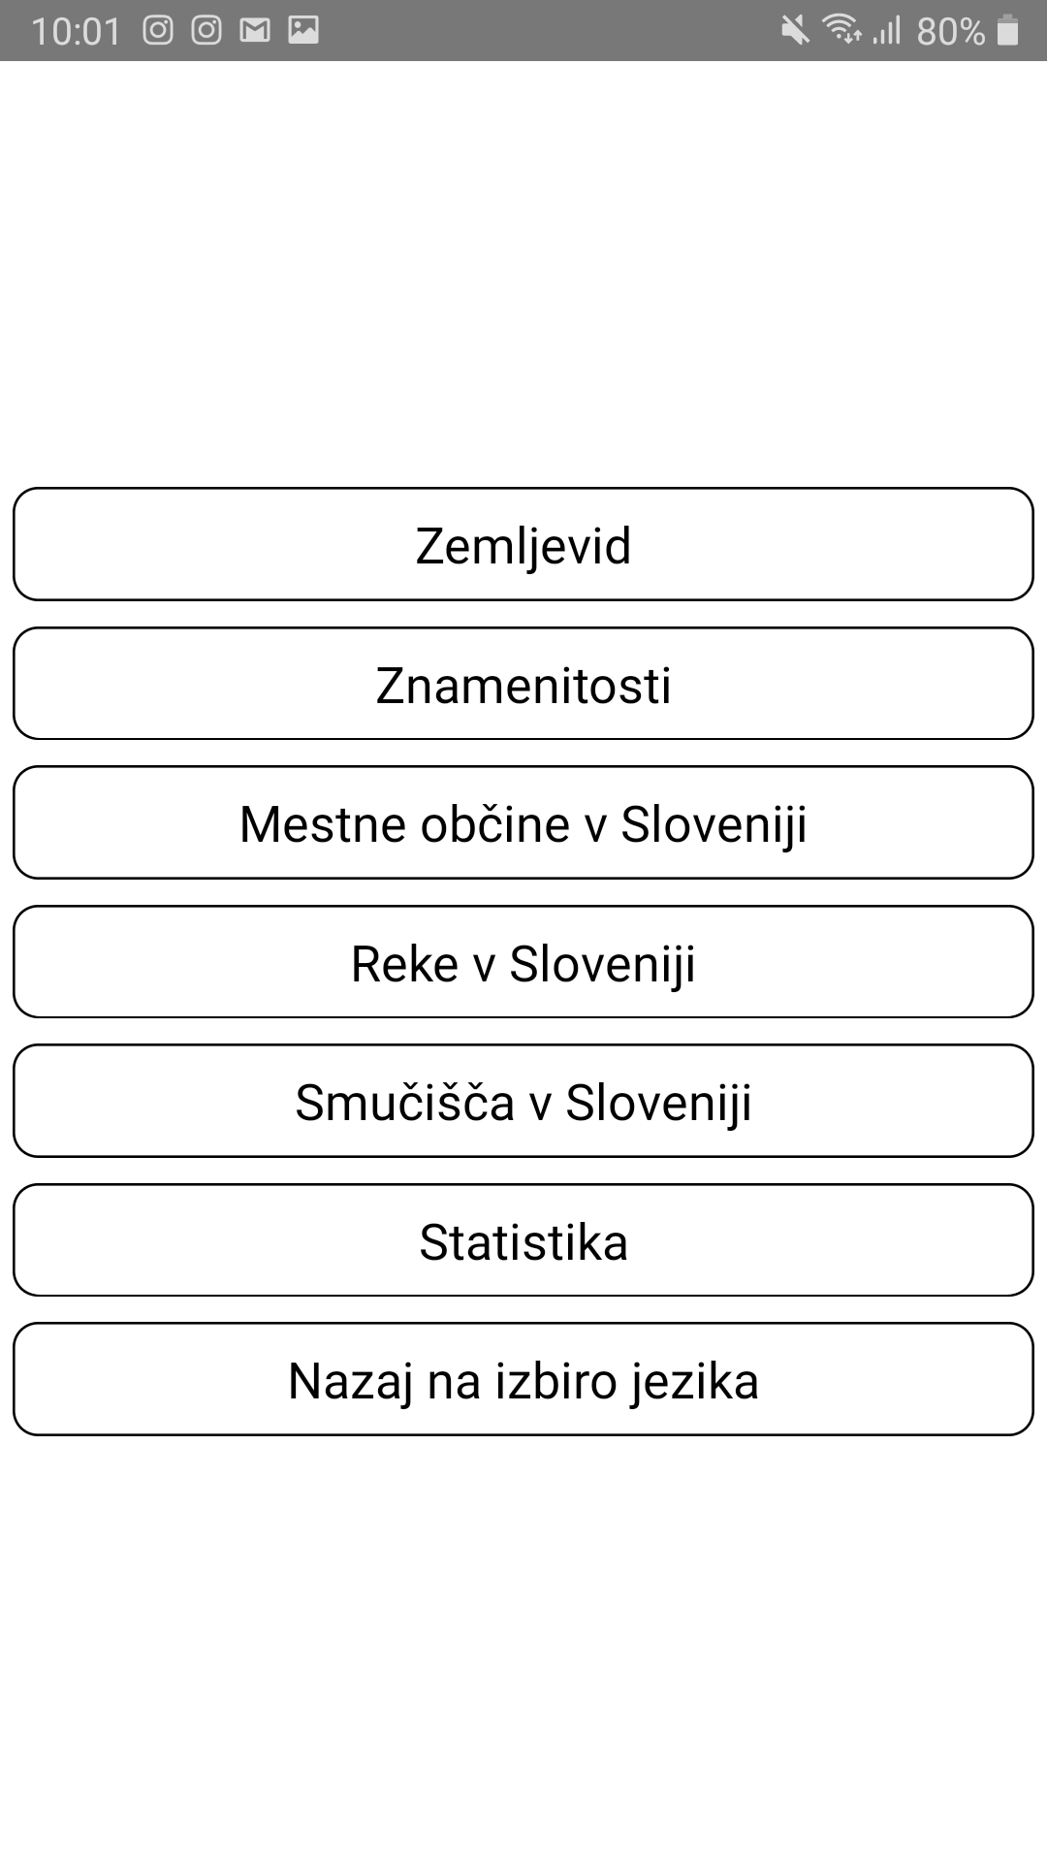The width and height of the screenshot is (1047, 1862).
Task: Tap the 80% battery percentage
Action: [950, 32]
